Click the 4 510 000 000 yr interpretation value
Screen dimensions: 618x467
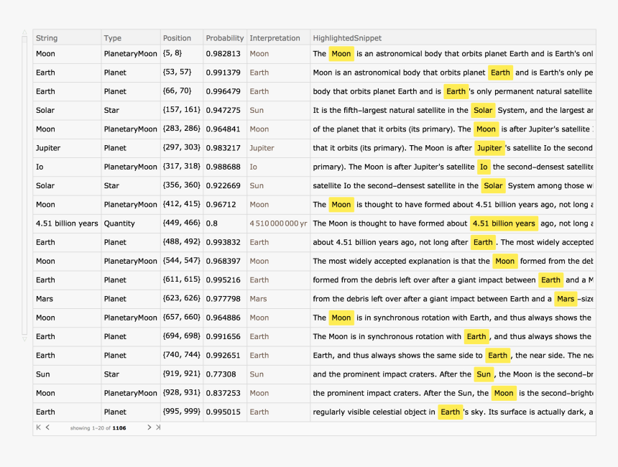click(278, 223)
